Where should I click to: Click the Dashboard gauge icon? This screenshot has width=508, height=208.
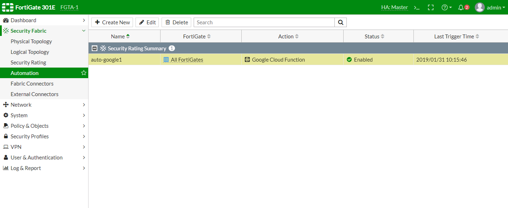pos(6,20)
